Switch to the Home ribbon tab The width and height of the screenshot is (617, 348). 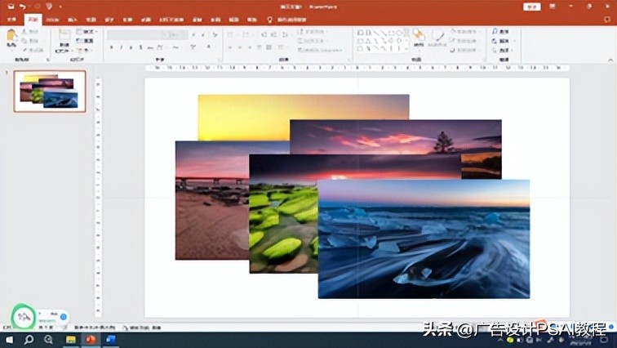pyautogui.click(x=32, y=18)
